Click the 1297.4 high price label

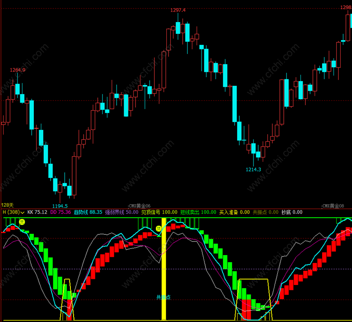[x=178, y=10]
